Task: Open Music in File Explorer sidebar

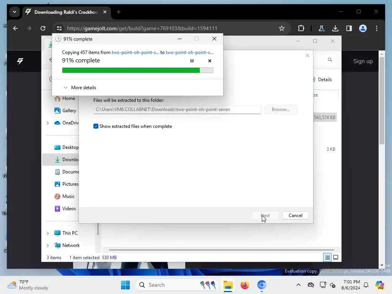Action: coord(64,196)
